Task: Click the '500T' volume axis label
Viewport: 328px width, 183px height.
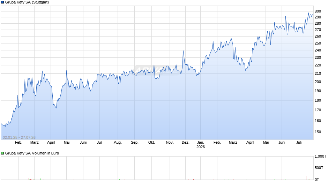Action: click(319, 168)
